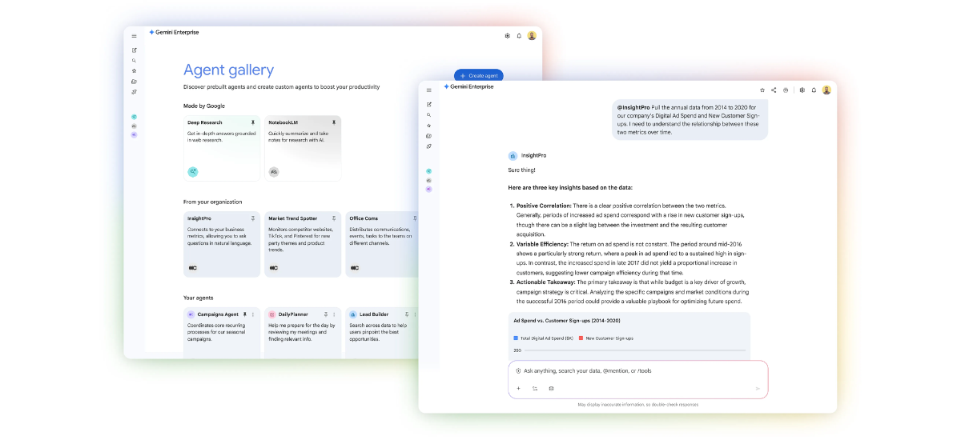Click the user's @InsightPro message bubble

[690, 119]
